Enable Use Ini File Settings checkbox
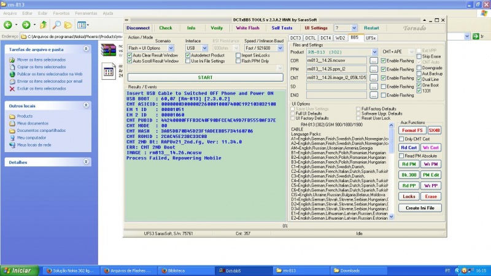Screen dimensions: 491x276 pos(188,61)
